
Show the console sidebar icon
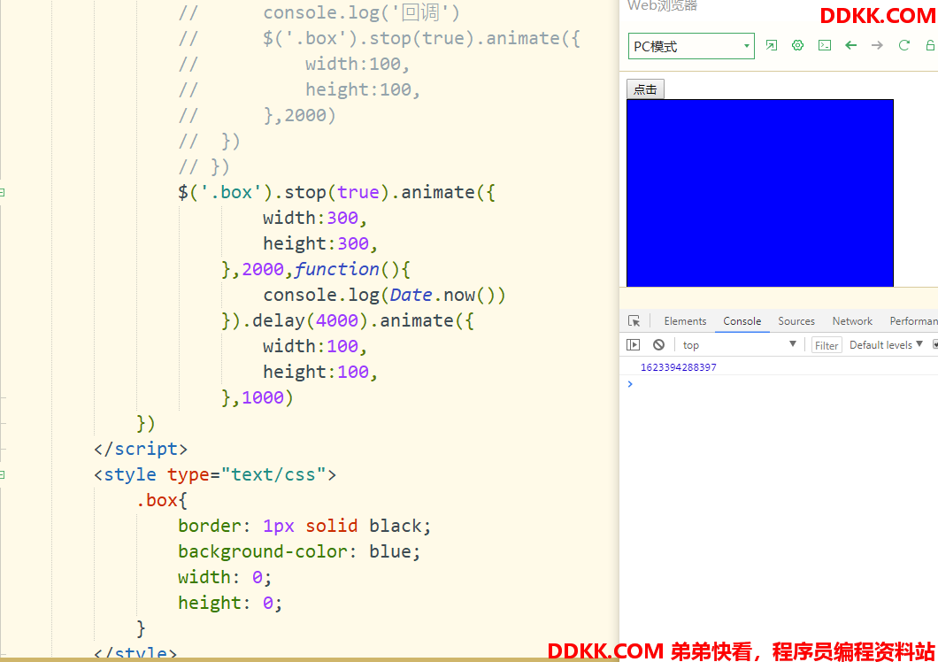pyautogui.click(x=633, y=345)
